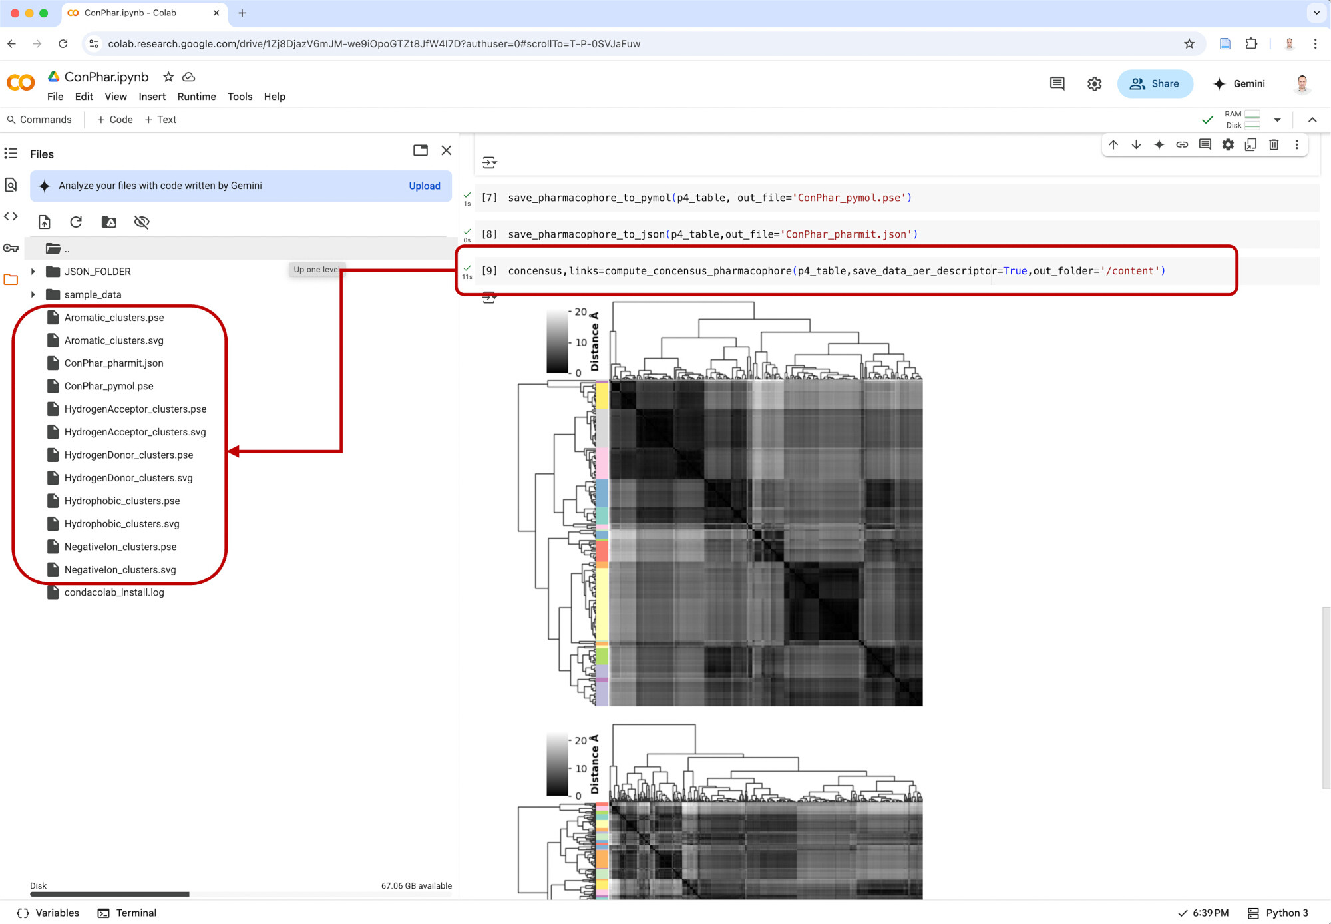Open the Tools menu
Image resolution: width=1331 pixels, height=924 pixels.
coord(240,97)
